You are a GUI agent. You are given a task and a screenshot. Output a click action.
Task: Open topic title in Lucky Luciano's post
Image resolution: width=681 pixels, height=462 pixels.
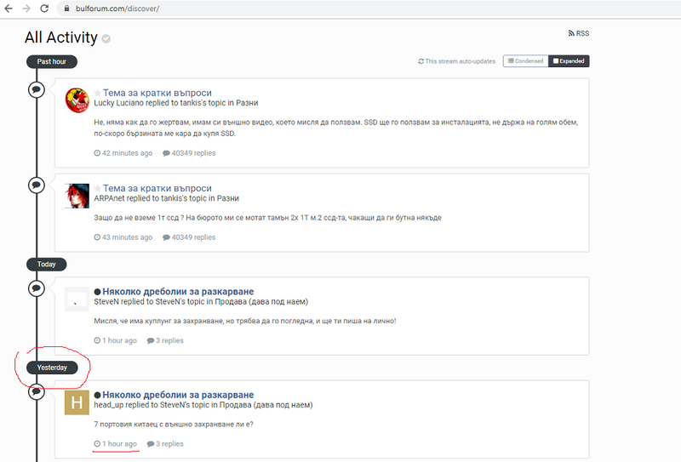click(157, 93)
